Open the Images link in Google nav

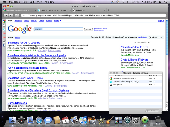(x=18, y=21)
